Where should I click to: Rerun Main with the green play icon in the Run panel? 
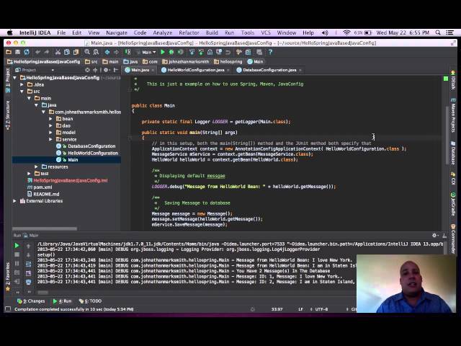(x=17, y=245)
